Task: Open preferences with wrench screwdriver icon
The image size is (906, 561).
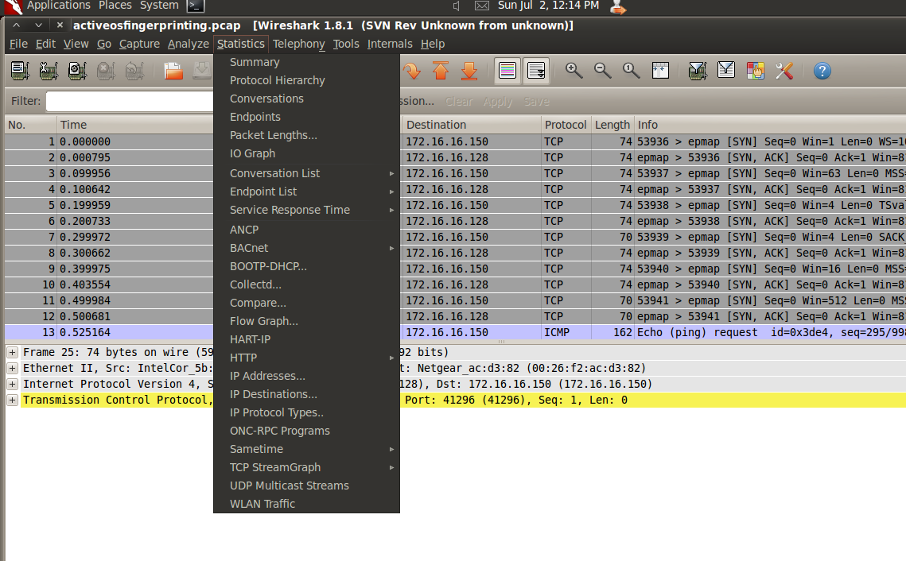Action: tap(784, 71)
